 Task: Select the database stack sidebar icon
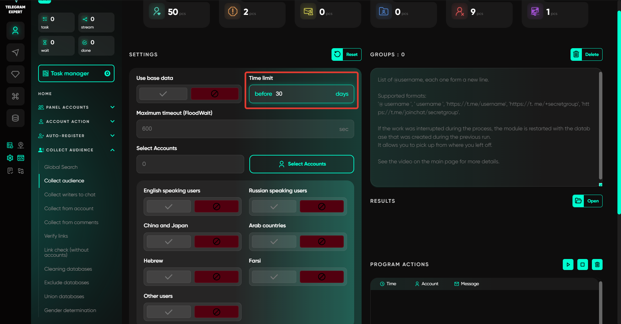(x=15, y=118)
